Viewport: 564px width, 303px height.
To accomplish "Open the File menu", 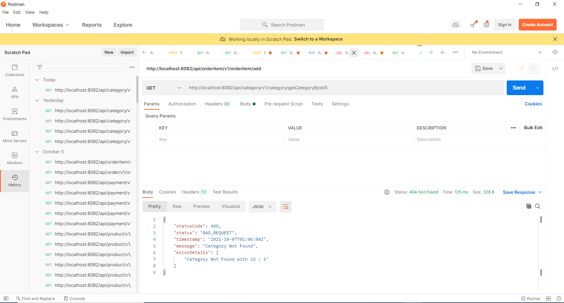I will click(x=6, y=12).
